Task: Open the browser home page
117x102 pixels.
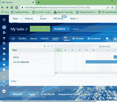Action: coord(16,8)
